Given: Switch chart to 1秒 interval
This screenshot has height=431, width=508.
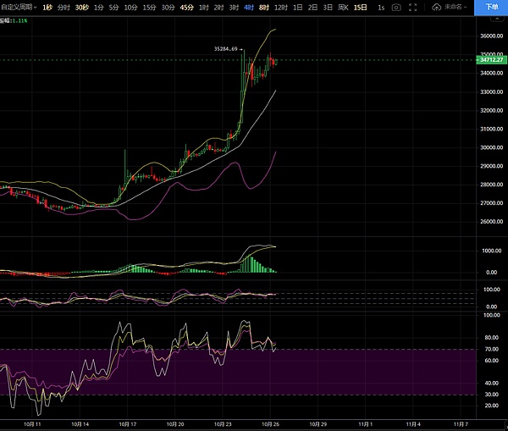Looking at the screenshot, I should pyautogui.click(x=47, y=7).
